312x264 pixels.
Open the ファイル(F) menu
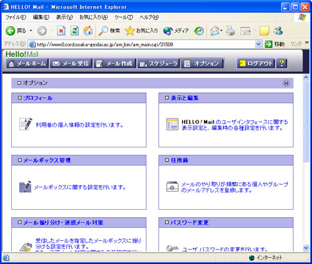pos(16,17)
